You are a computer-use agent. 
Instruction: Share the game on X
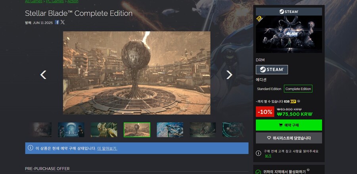click(63, 22)
